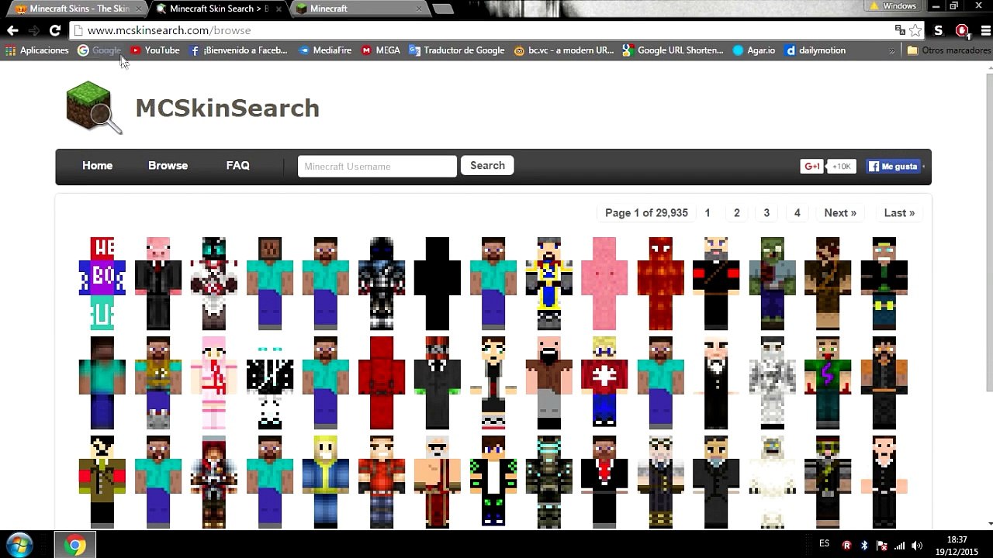This screenshot has width=993, height=558.
Task: Click the Facebook Me gusta button
Action: [x=893, y=166]
